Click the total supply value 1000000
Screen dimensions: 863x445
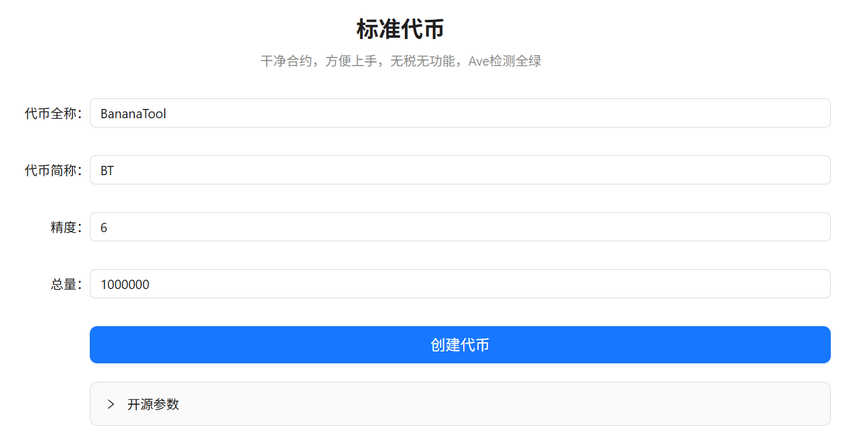[x=124, y=285]
